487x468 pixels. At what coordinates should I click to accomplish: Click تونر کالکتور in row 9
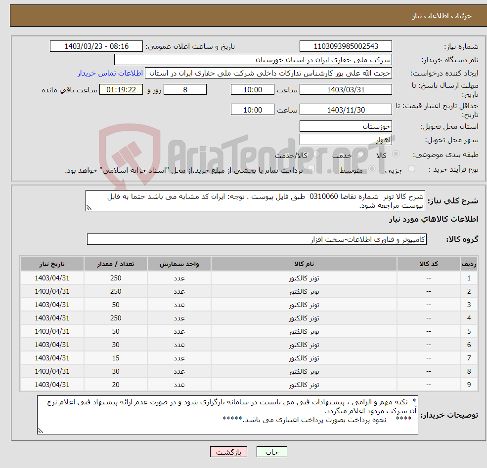click(x=304, y=385)
